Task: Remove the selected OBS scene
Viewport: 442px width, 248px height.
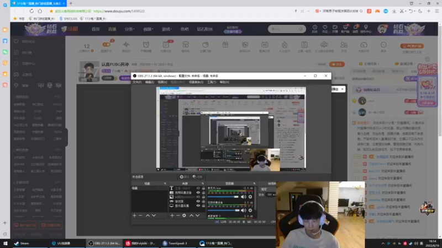Action: [140, 215]
